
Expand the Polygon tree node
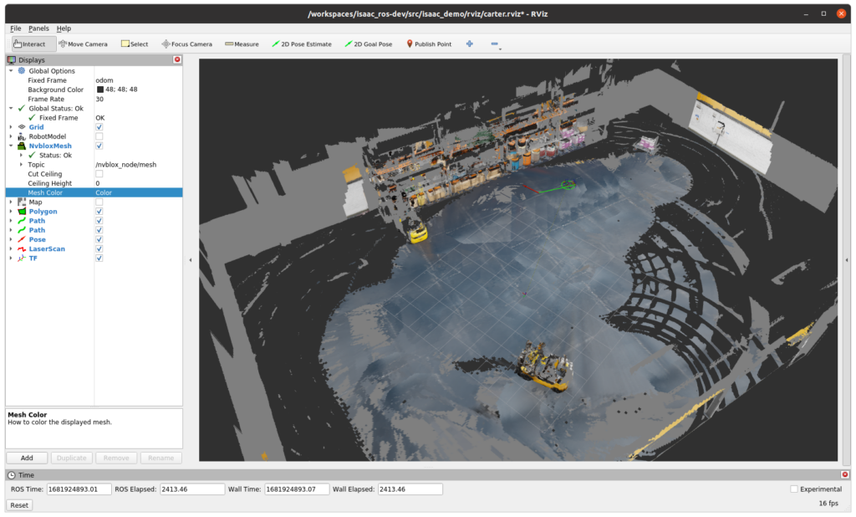tap(11, 211)
